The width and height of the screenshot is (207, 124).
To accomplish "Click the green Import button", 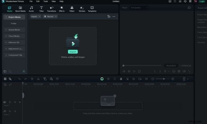I will point(73,52).
